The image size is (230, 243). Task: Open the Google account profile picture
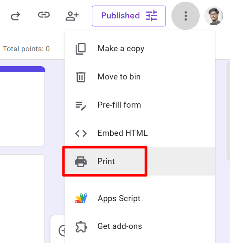pos(214,16)
